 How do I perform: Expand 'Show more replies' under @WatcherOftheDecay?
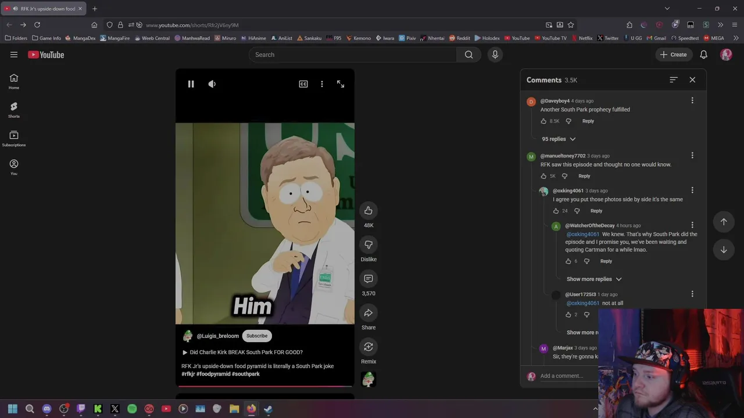coord(594,279)
